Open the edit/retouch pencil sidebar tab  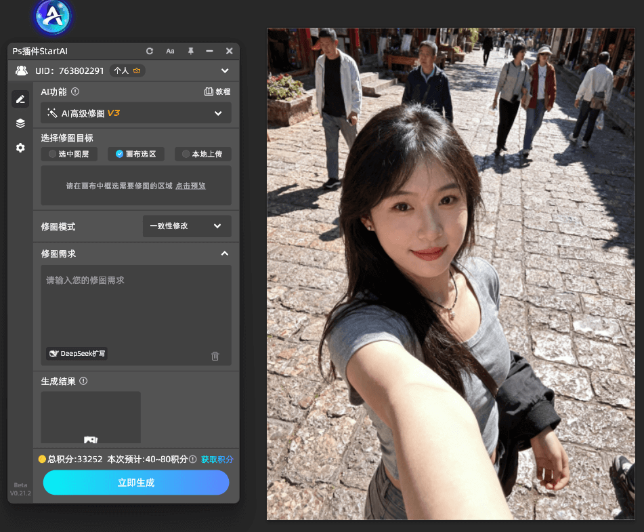(20, 99)
